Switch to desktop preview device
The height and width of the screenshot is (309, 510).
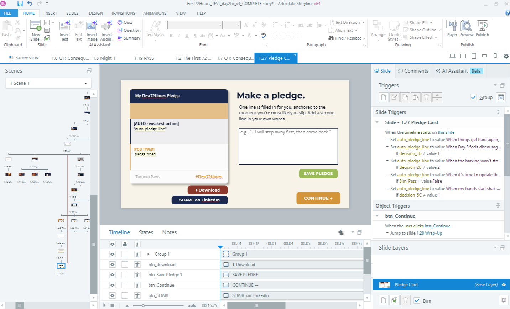(x=452, y=56)
